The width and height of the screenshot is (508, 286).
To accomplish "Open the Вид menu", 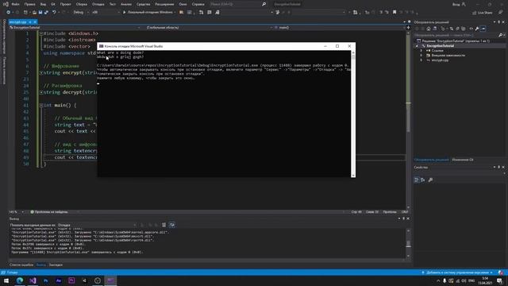I will pyautogui.click(x=43, y=4).
